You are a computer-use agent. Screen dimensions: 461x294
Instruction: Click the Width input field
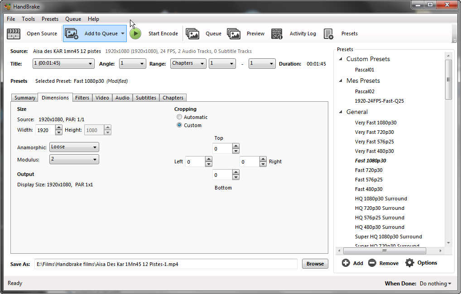tap(46, 130)
